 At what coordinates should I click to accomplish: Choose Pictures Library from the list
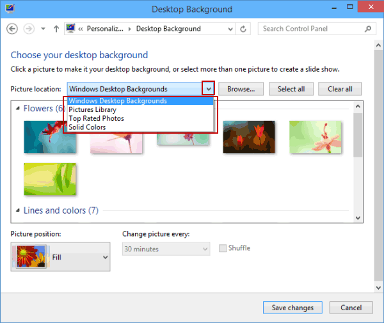pos(140,109)
